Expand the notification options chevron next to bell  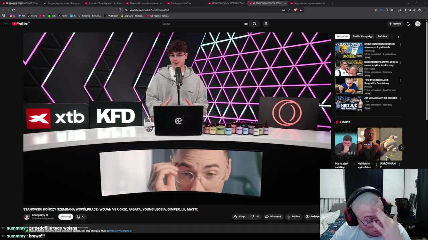83,216
